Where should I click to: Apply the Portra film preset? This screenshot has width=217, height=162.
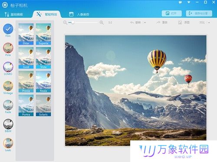pos(26,105)
